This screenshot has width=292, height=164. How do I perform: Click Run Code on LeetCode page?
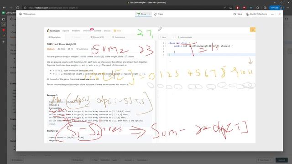tap(265, 160)
